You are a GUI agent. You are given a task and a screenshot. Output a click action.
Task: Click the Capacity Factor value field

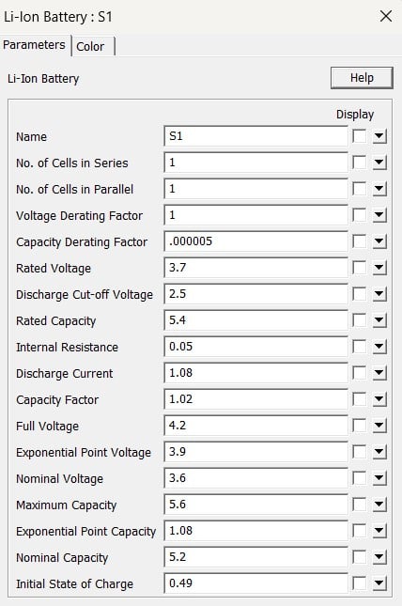255,399
